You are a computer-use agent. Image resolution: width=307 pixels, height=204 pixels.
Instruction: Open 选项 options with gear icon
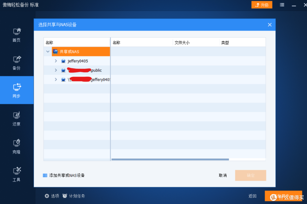click(x=52, y=196)
